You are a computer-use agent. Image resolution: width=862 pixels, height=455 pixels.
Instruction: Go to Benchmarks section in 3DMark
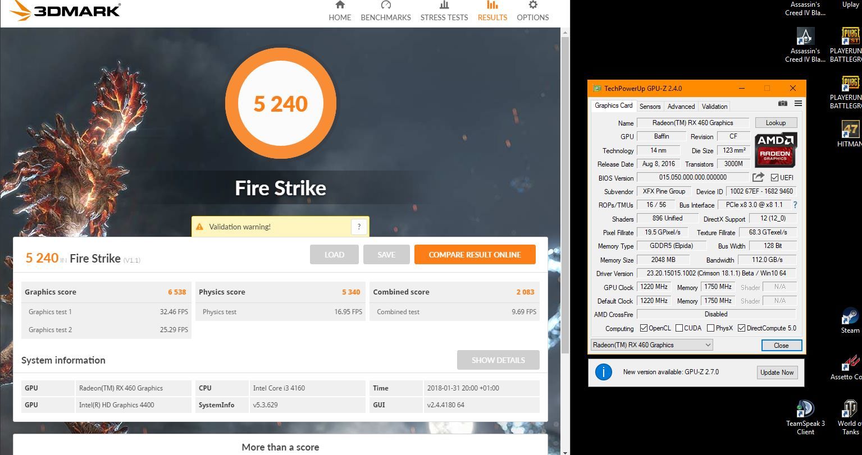(386, 11)
